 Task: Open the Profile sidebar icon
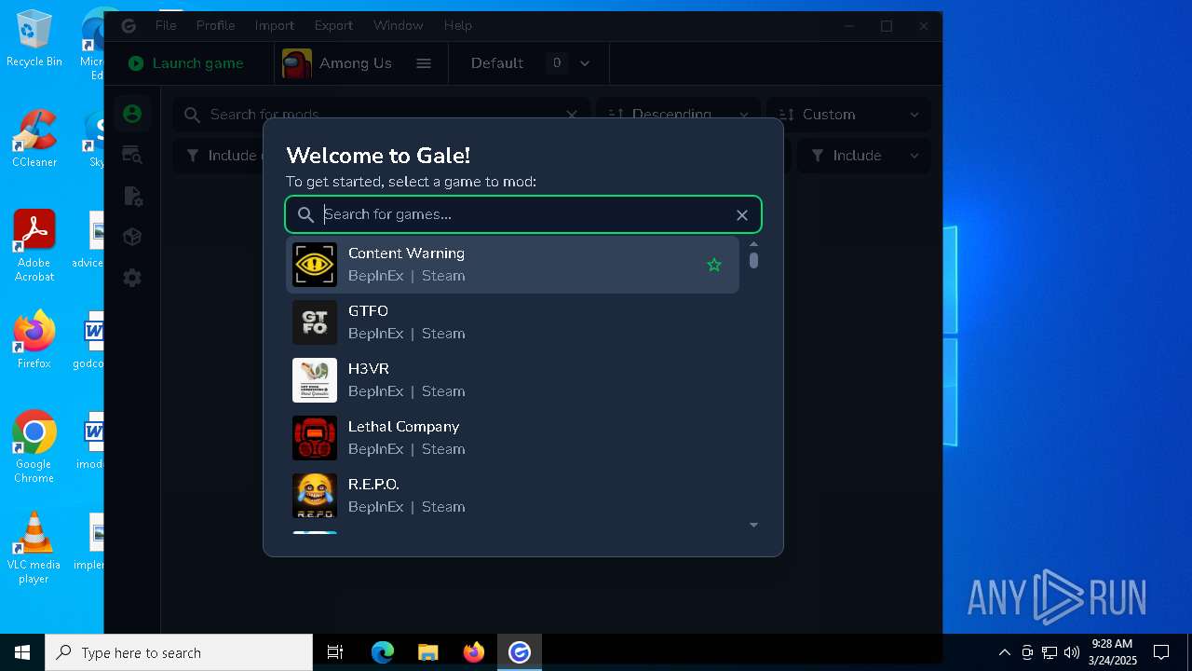[132, 114]
